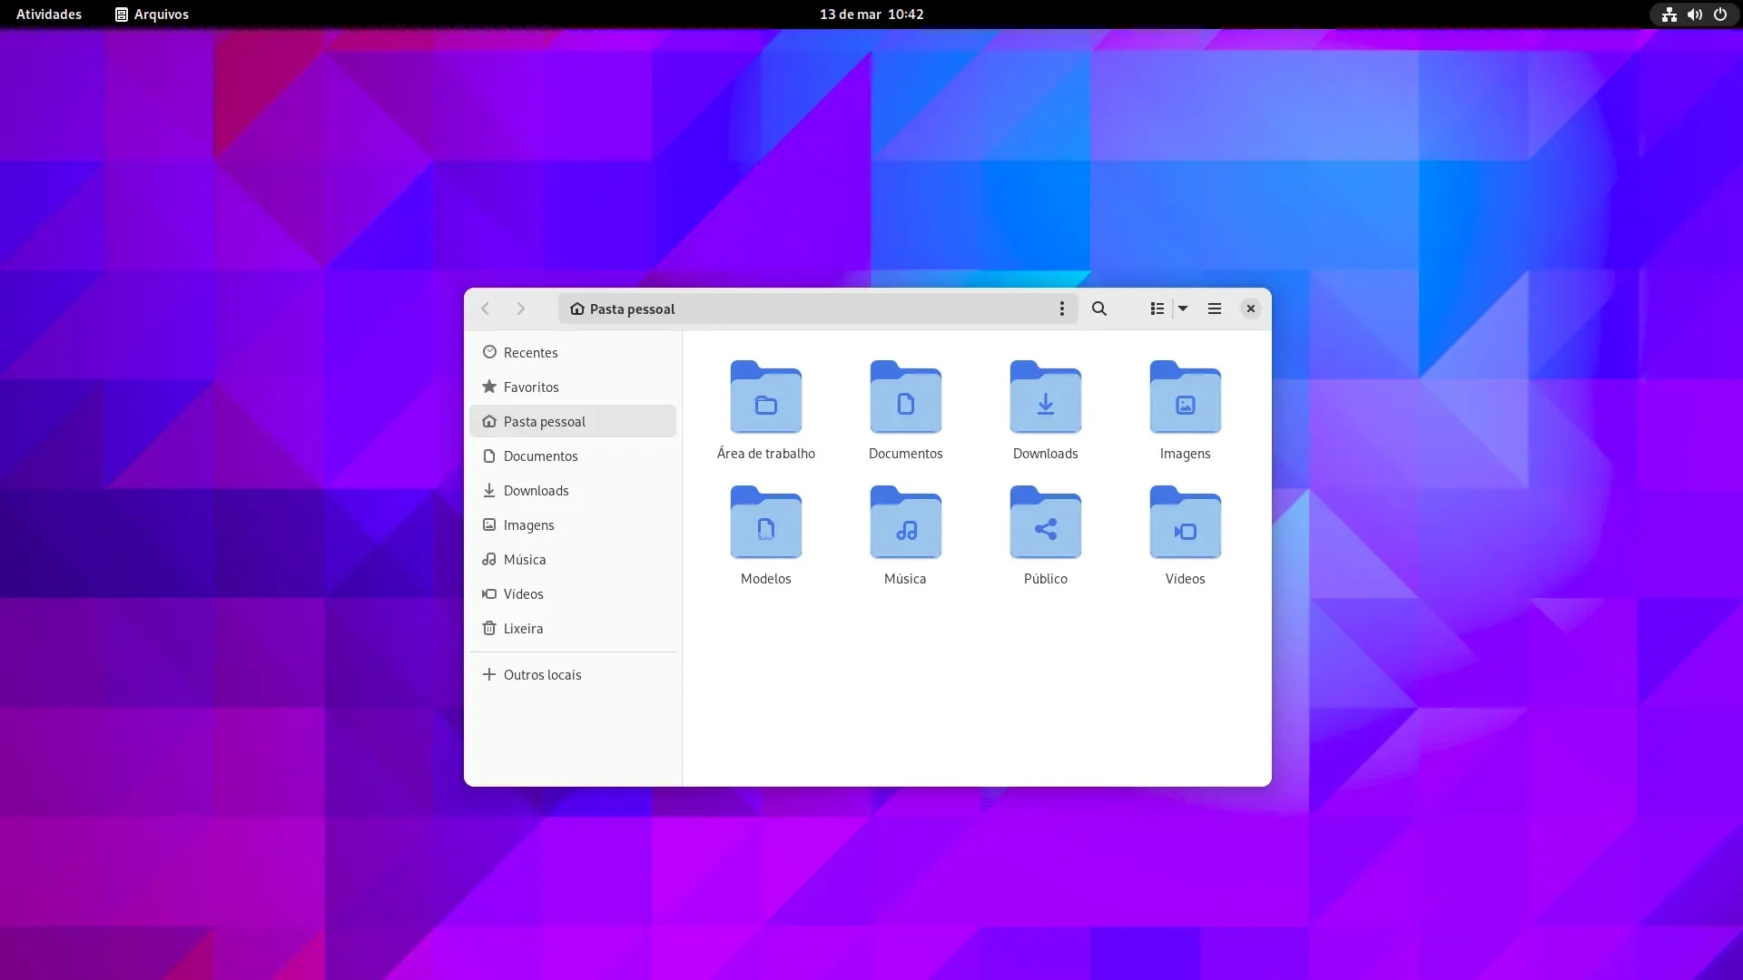1743x980 pixels.
Task: Open the Imagens folder icon in grid
Action: tap(1185, 397)
